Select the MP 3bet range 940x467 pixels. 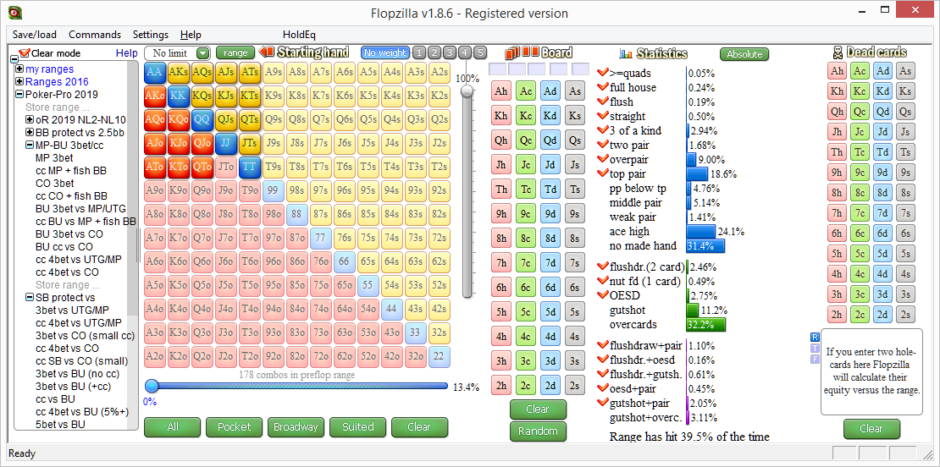[x=54, y=158]
